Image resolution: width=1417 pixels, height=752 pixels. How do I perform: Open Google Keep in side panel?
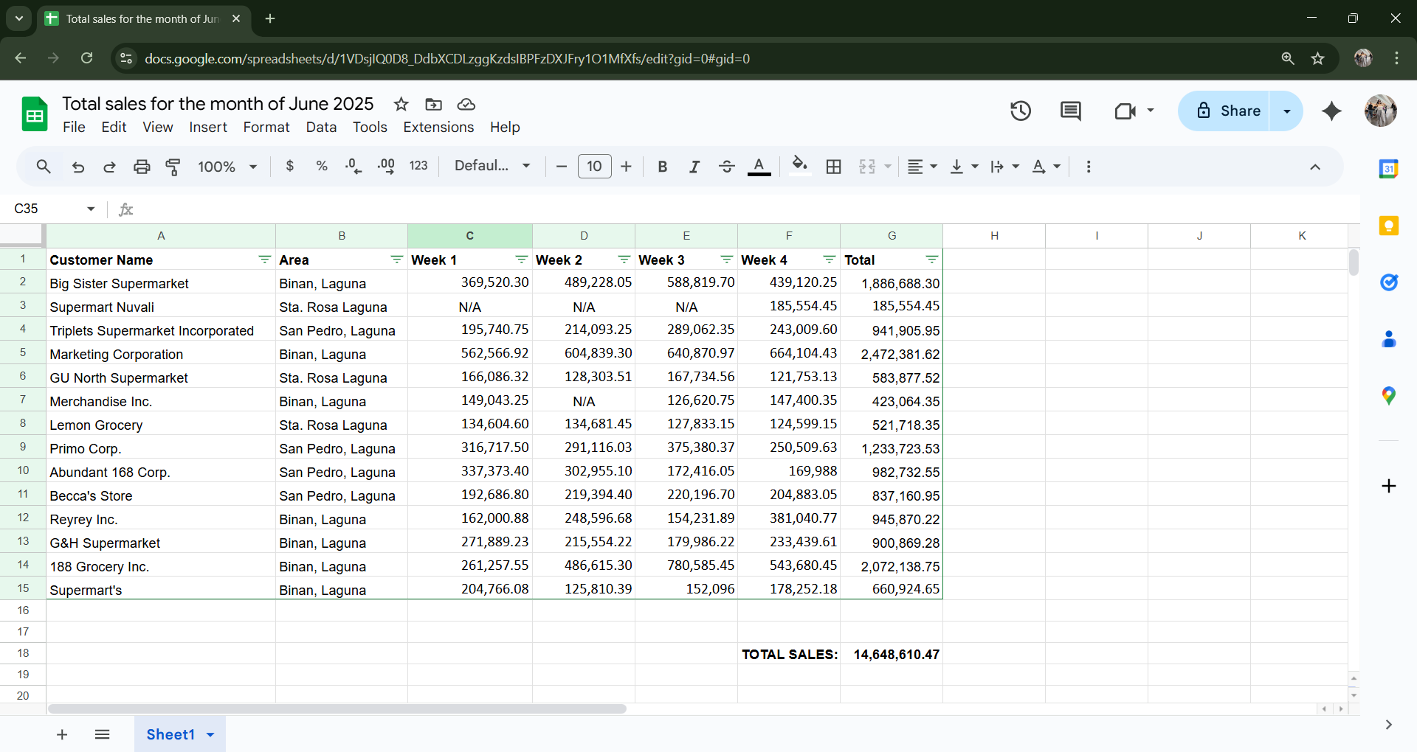[x=1388, y=226]
